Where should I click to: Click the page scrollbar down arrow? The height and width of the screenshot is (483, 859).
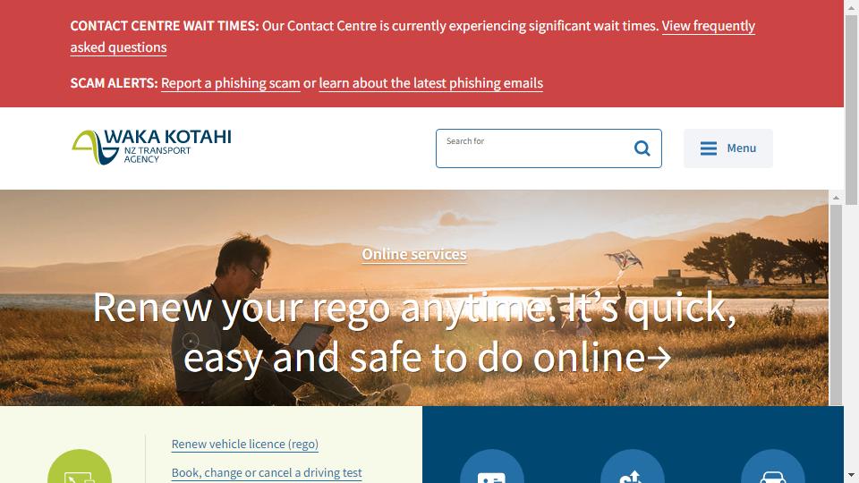(851, 475)
